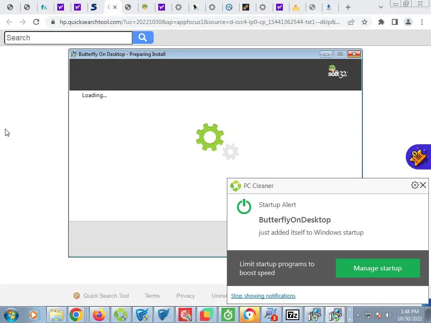Click the ButterflyOnDesktop program name
Screen dimensions: 431x323
pos(295,220)
